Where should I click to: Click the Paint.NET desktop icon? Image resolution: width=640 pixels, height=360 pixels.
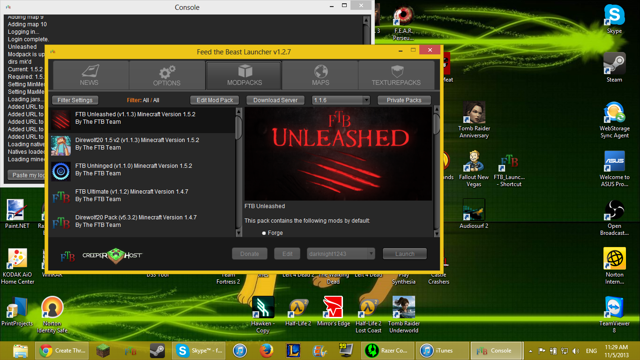(17, 214)
